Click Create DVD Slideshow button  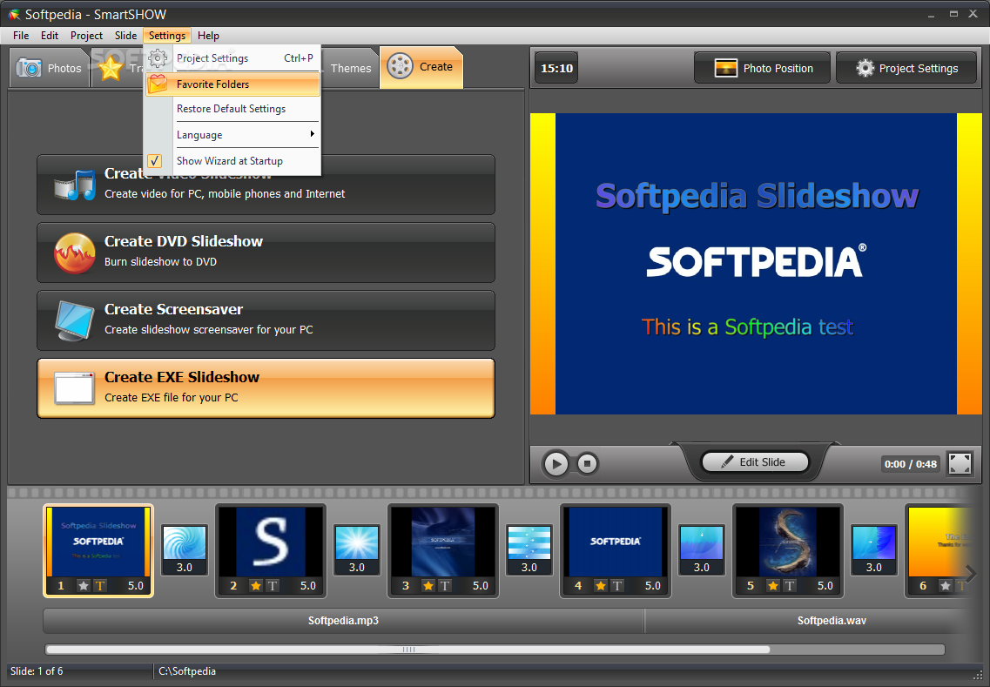tap(266, 253)
